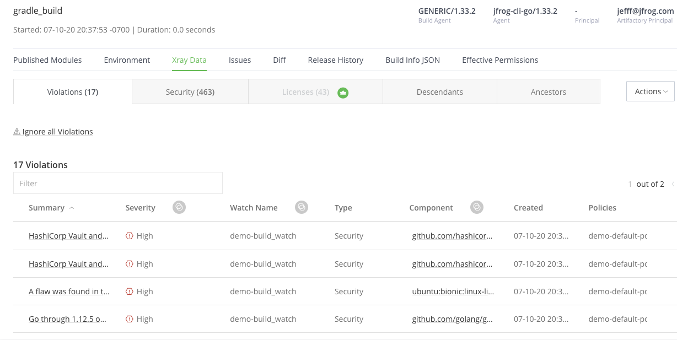Switch to Published Modules tab
Image resolution: width=677 pixels, height=340 pixels.
(x=47, y=60)
